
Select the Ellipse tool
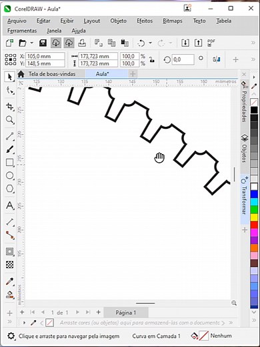click(9, 176)
